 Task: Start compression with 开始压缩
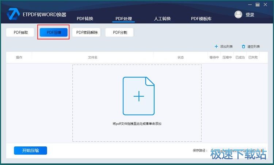point(30,150)
